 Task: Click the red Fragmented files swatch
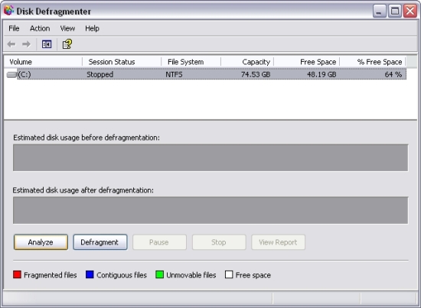17,274
